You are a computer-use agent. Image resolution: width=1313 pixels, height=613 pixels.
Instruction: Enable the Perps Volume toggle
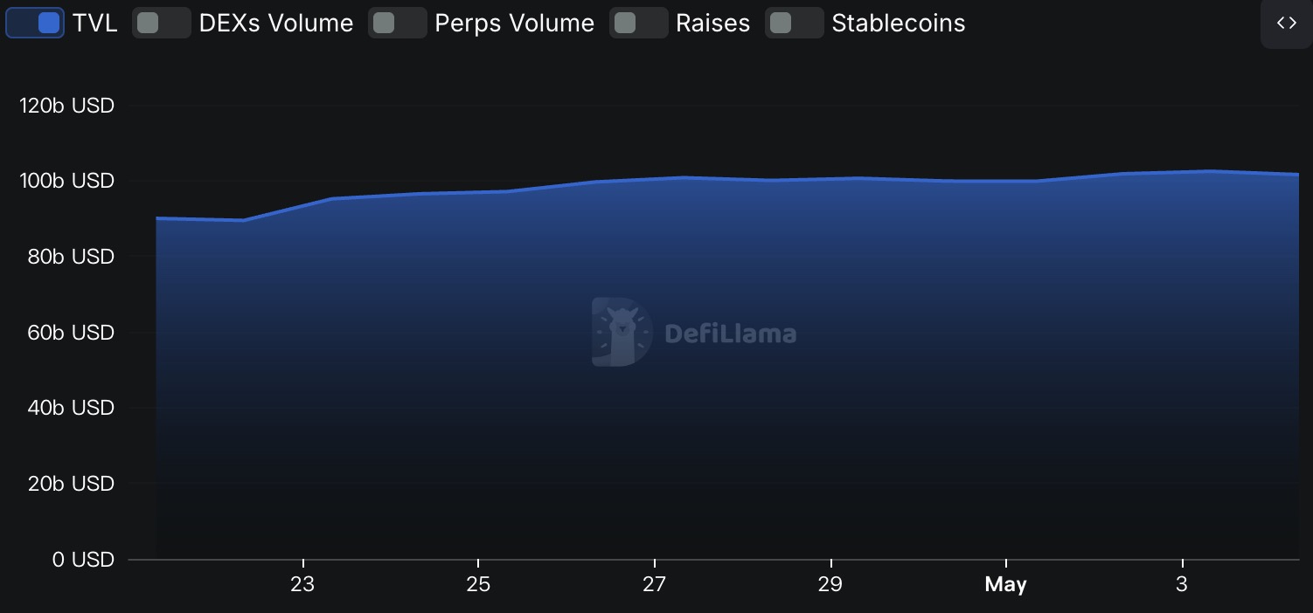[398, 23]
